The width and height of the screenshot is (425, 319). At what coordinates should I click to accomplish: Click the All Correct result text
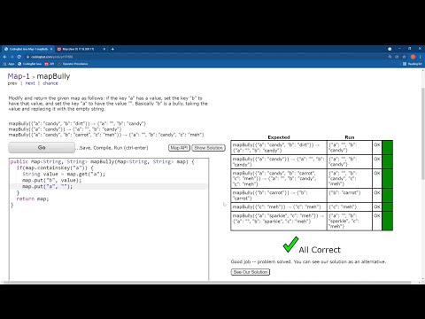click(320, 250)
